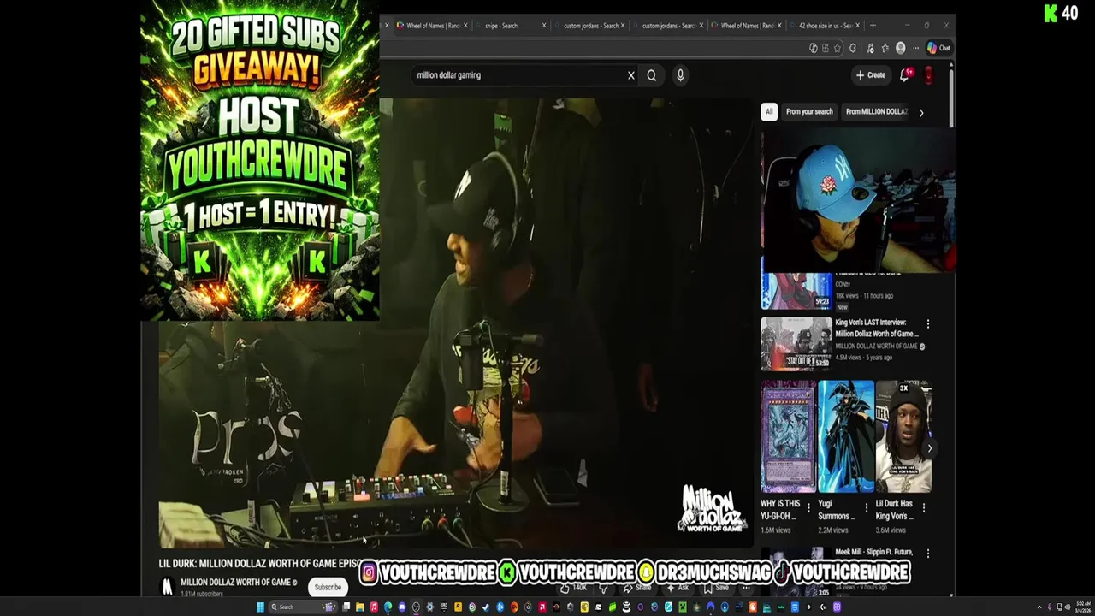Viewport: 1095px width, 616px height.
Task: Open options menu for King Von interview
Action: (x=928, y=324)
